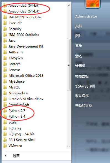Click the user account flower picture
Screen dimensions: 110x163
click(92, 4)
